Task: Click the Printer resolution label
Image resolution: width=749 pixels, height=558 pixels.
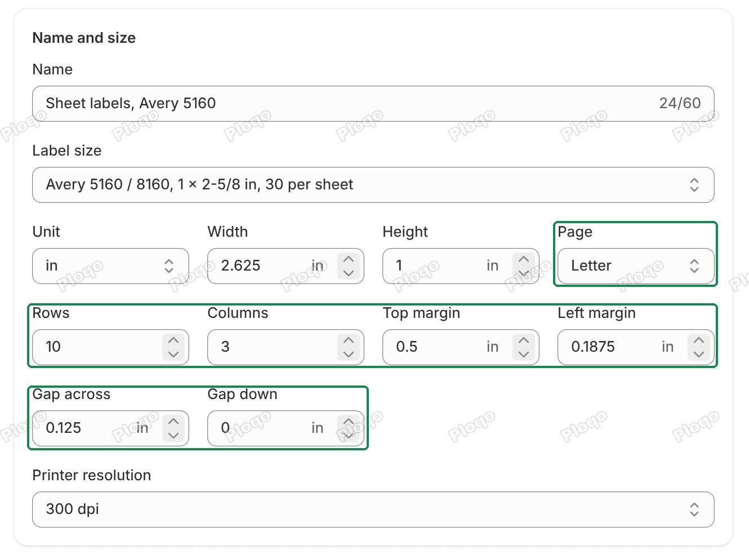Action: pos(92,475)
